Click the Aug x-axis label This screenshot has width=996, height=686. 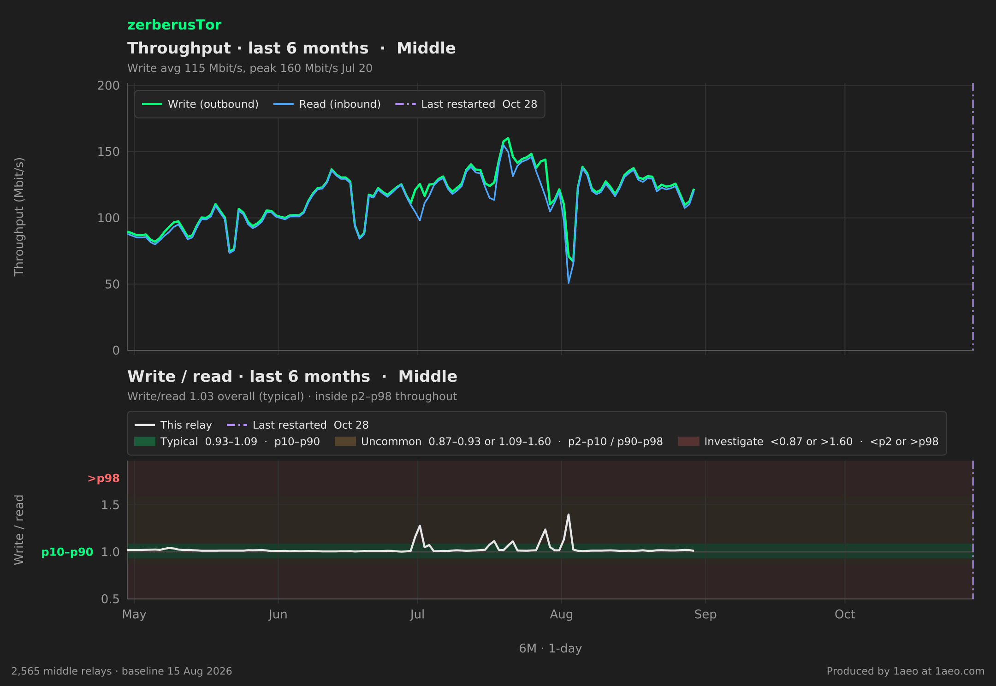[561, 615]
